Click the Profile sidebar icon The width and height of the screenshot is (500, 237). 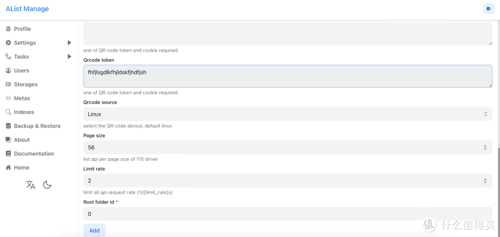8,29
